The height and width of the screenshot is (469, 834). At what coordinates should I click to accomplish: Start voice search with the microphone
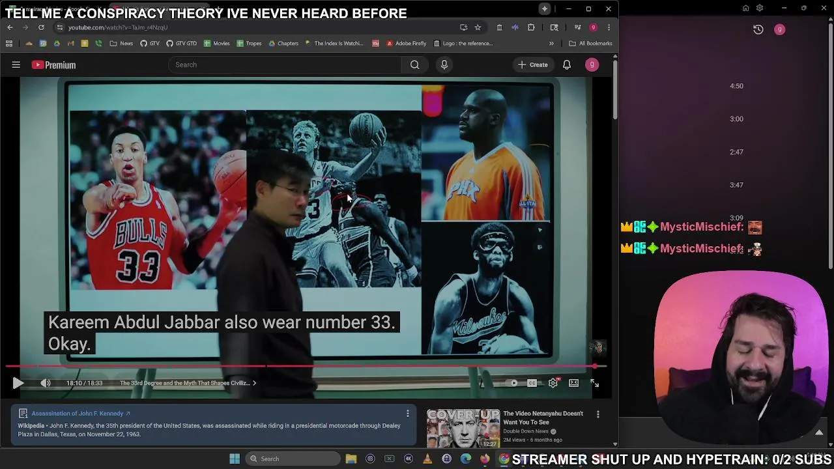pyautogui.click(x=444, y=64)
